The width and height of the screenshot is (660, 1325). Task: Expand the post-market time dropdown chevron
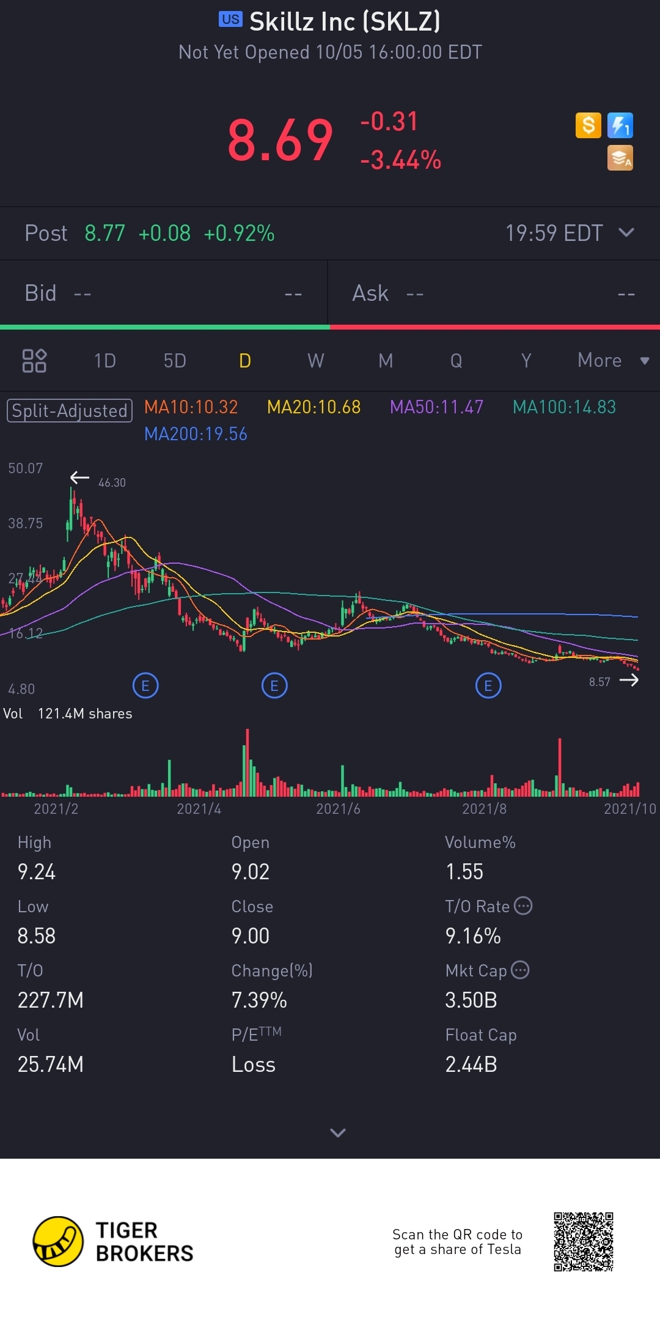[x=626, y=232]
